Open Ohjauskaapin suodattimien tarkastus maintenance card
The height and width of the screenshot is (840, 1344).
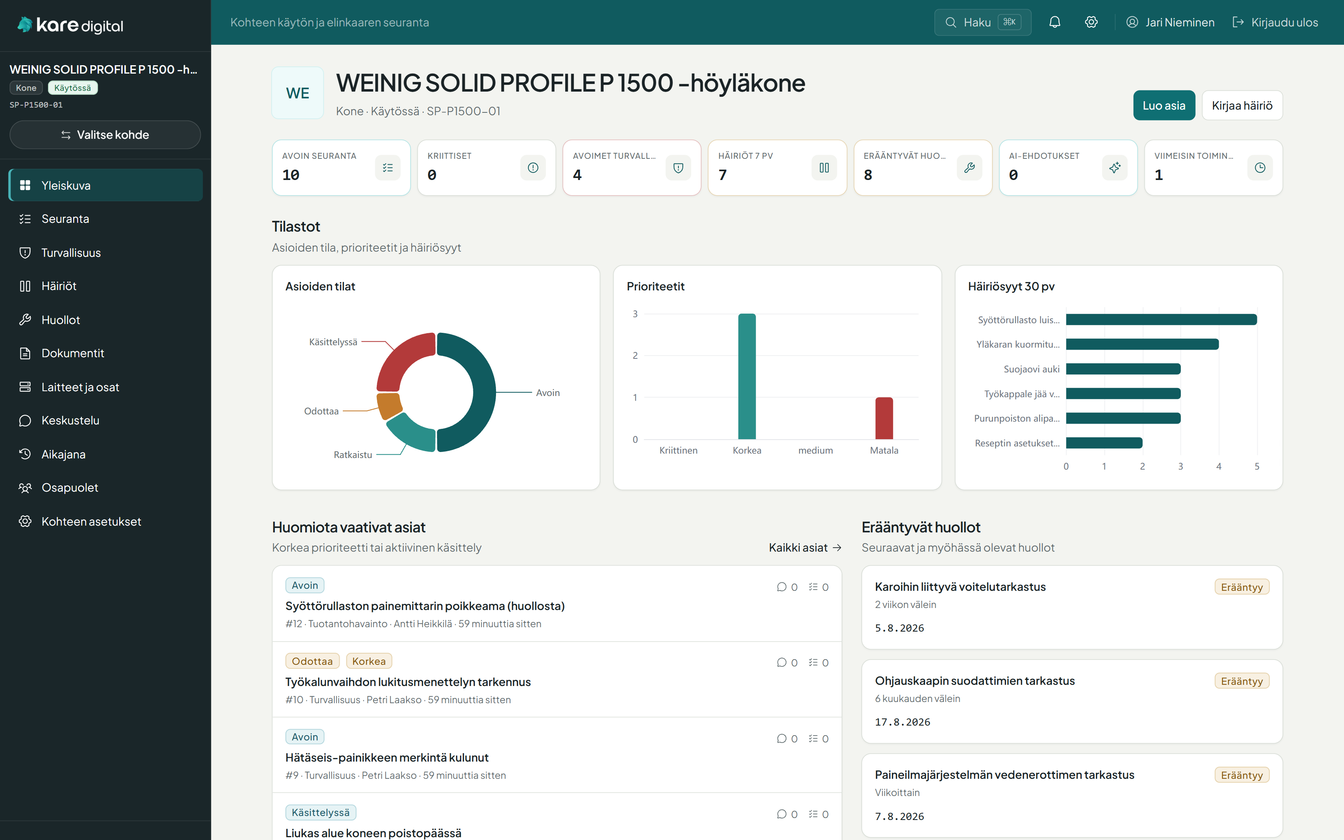(x=1072, y=701)
